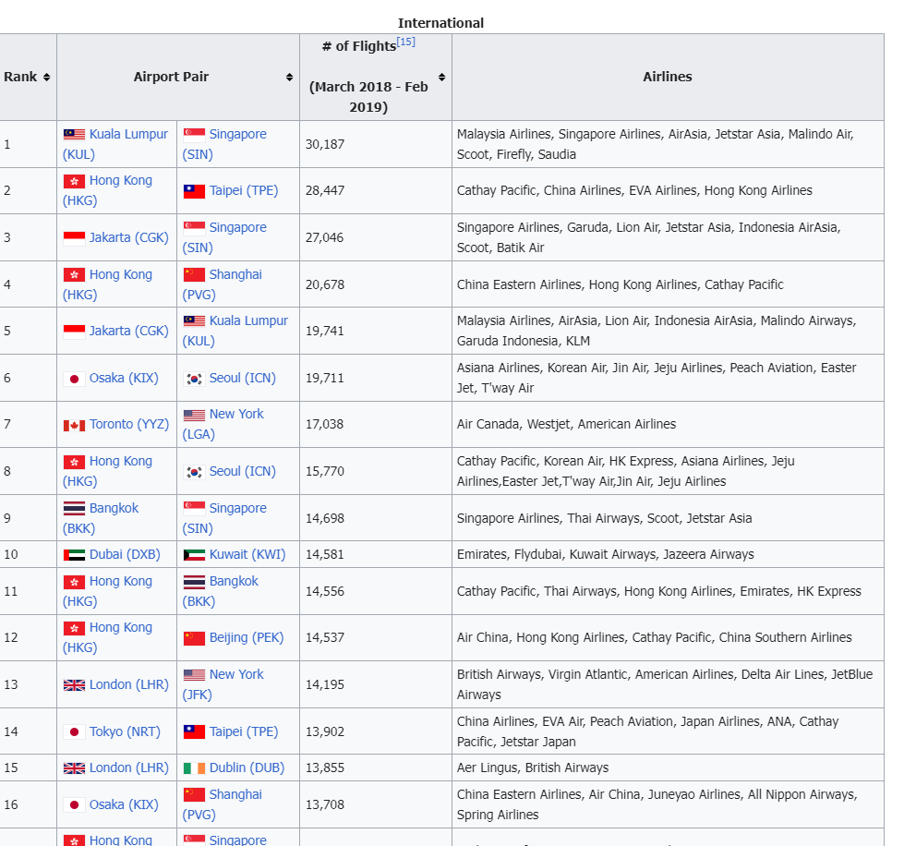This screenshot has width=904, height=846.
Task: Open citation reference [15]
Action: [406, 42]
